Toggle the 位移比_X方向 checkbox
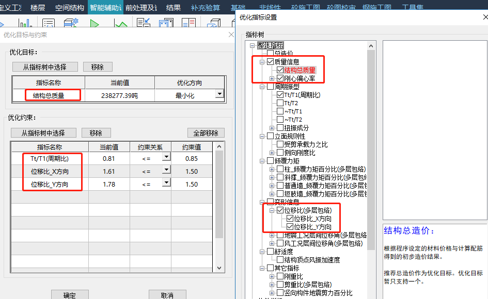488x299 pixels. pyautogui.click(x=290, y=219)
